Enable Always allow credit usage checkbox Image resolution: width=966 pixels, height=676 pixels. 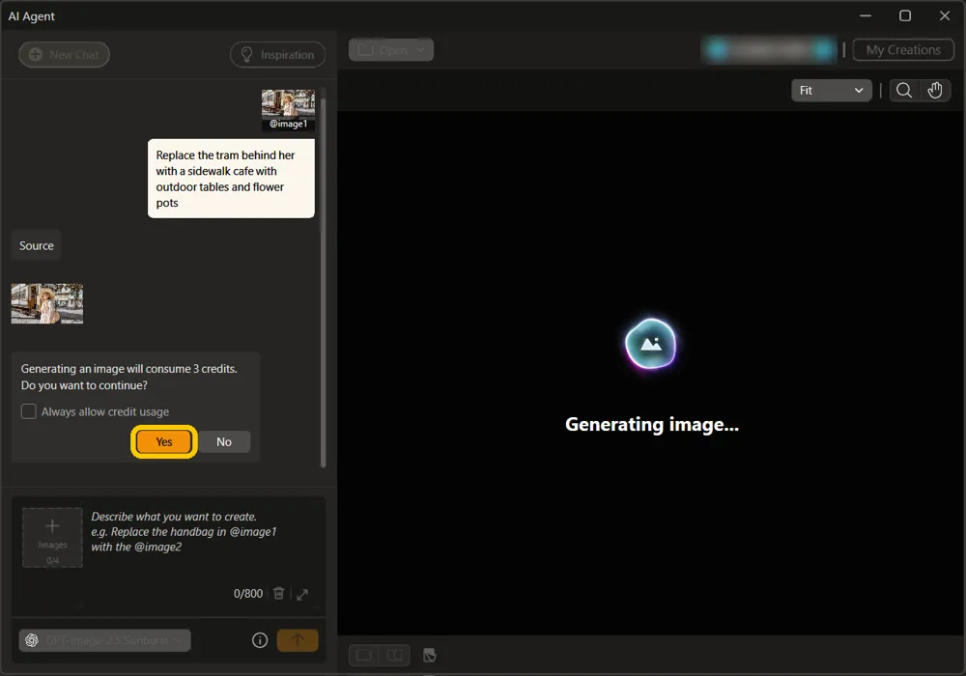pyautogui.click(x=29, y=411)
